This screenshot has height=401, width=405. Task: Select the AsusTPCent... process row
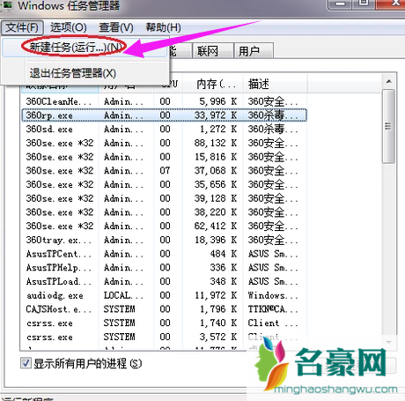(x=165, y=254)
